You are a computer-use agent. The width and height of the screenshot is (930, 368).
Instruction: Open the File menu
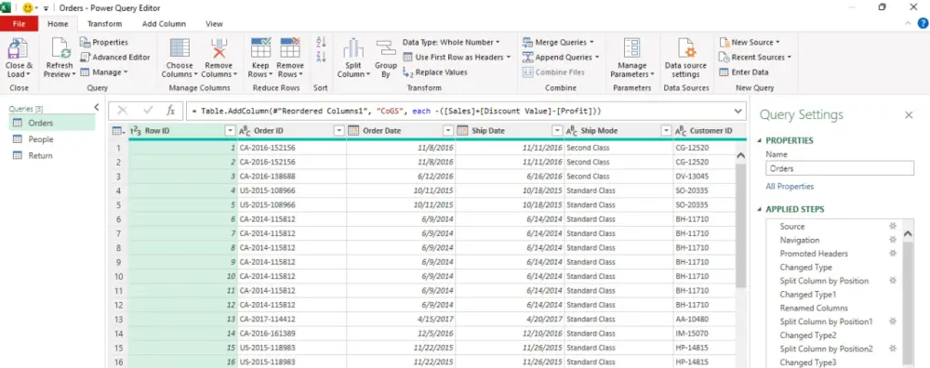click(19, 24)
